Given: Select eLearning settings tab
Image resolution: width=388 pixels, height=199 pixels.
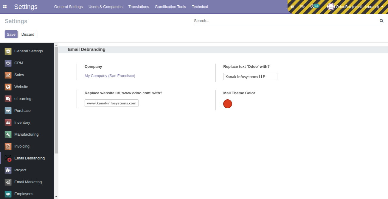Looking at the screenshot, I should coord(27,99).
